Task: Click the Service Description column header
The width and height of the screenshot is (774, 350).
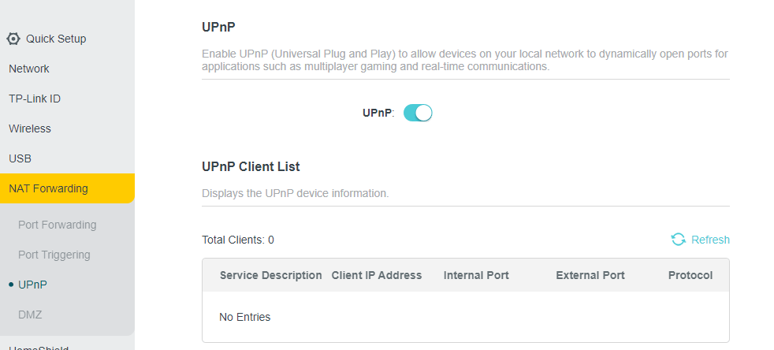Action: click(x=270, y=275)
